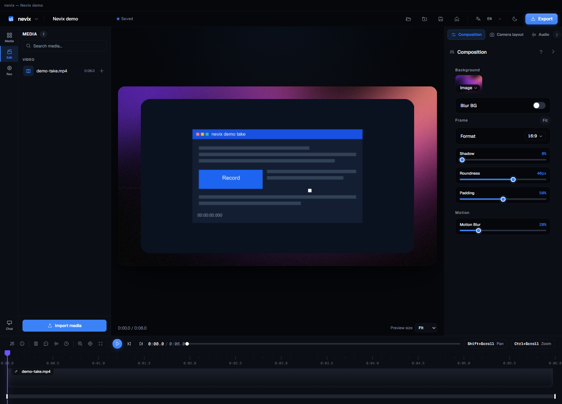This screenshot has height=404, width=562.
Task: Click Frame Fit button
Action: tap(545, 120)
